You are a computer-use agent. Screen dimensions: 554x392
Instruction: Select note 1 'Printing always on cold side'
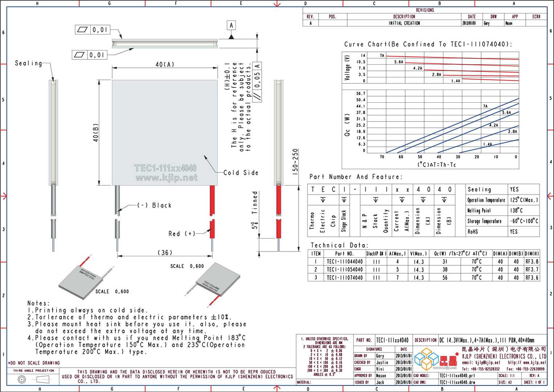[88, 310]
